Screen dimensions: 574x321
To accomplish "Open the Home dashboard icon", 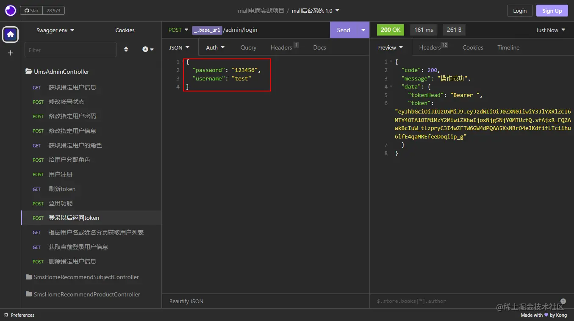I will click(11, 34).
